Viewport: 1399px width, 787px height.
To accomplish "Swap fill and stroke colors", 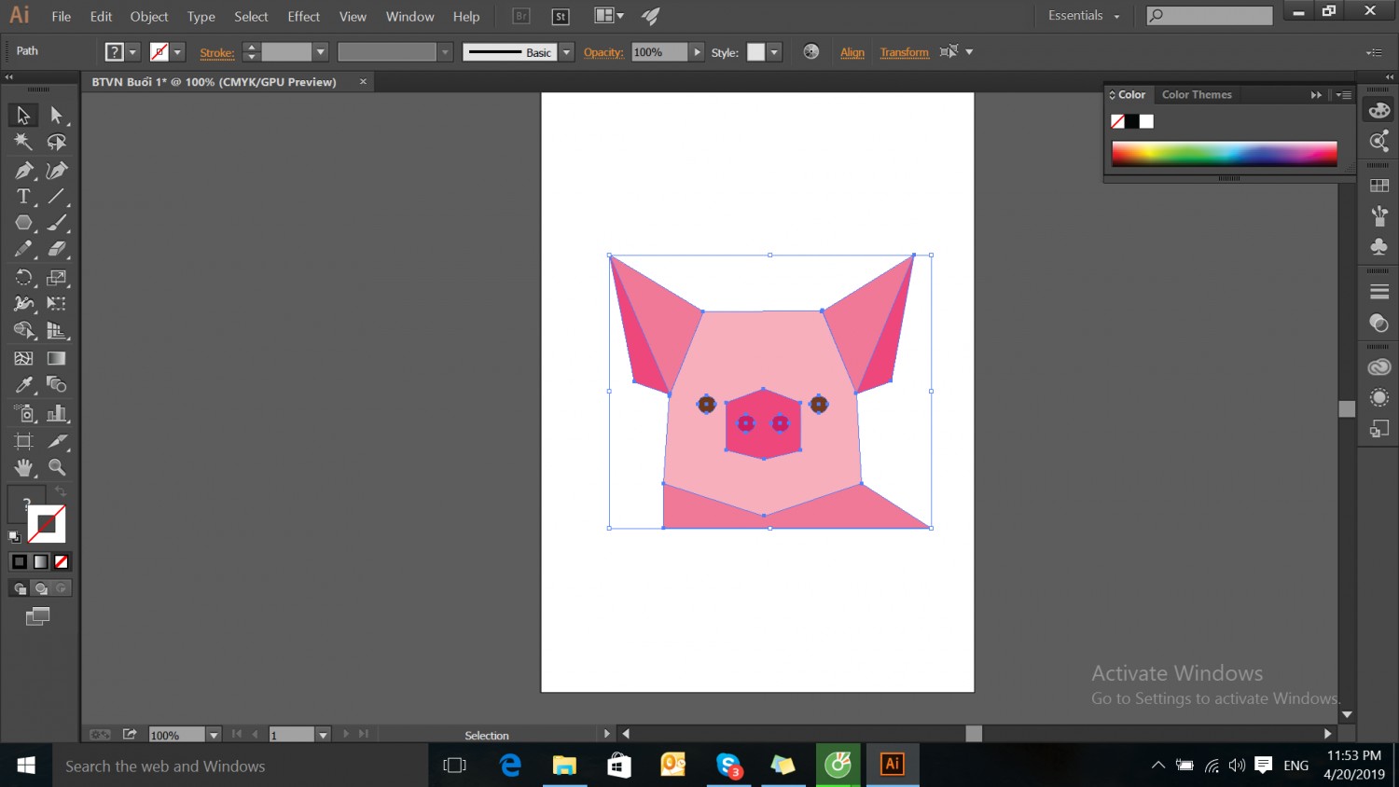I will (61, 491).
